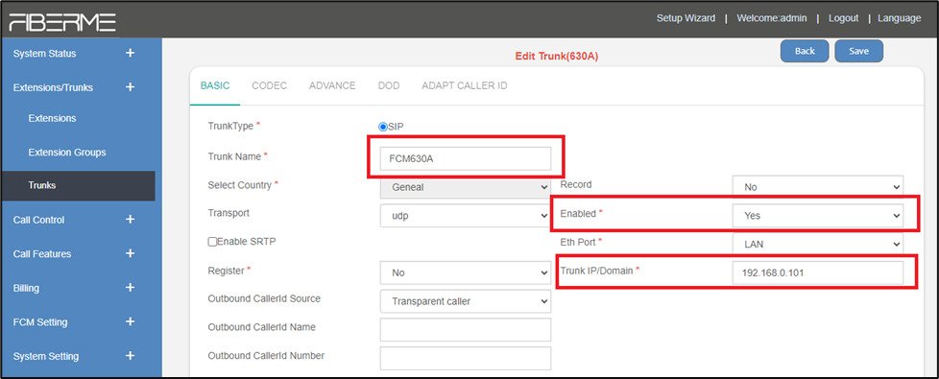Toggle the Enable SRTP checkbox
Image resolution: width=939 pixels, height=379 pixels.
pyautogui.click(x=212, y=242)
